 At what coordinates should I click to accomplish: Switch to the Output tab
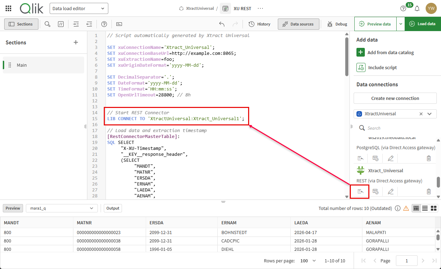pyautogui.click(x=113, y=208)
